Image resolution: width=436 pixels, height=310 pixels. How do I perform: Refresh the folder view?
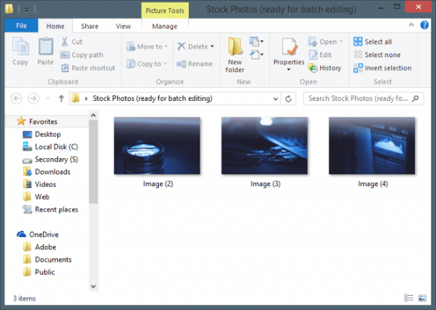point(288,98)
